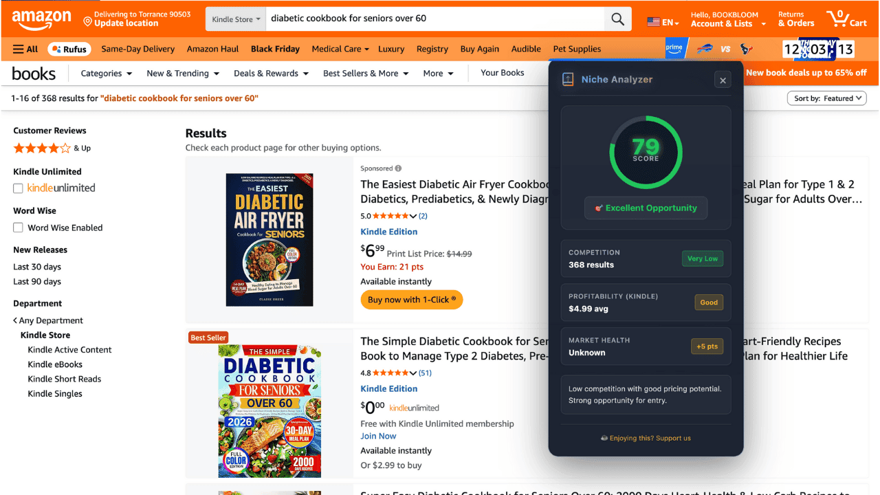Open the Kindle Store search category dropdown
Screen dimensions: 880x495
click(x=235, y=19)
